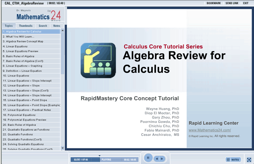The width and height of the screenshot is (254, 164).
Task: Open the Notes button in bottom bar
Action: [x=233, y=160]
